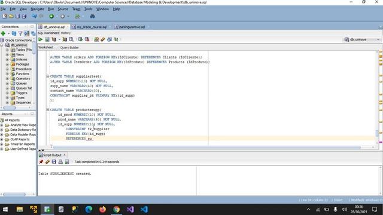Image resolution: width=383 pixels, height=215 pixels.
Task: Collapse the CREATE TABLE productssupp code block
Action: click(x=48, y=110)
